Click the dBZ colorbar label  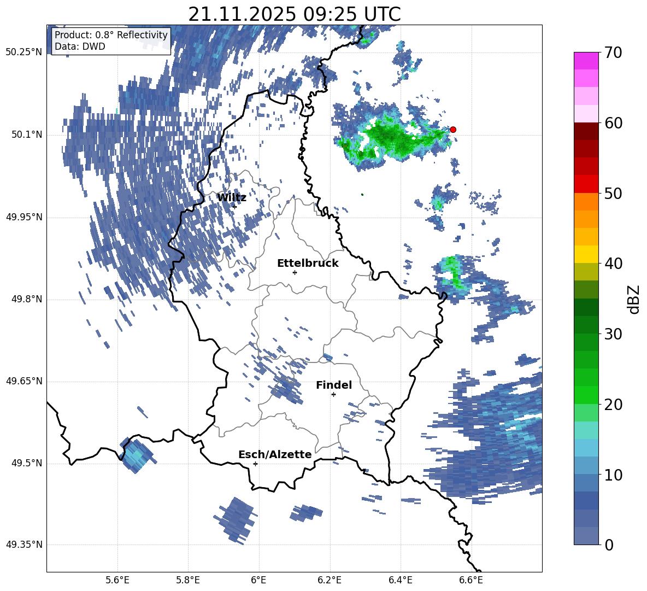(x=633, y=299)
